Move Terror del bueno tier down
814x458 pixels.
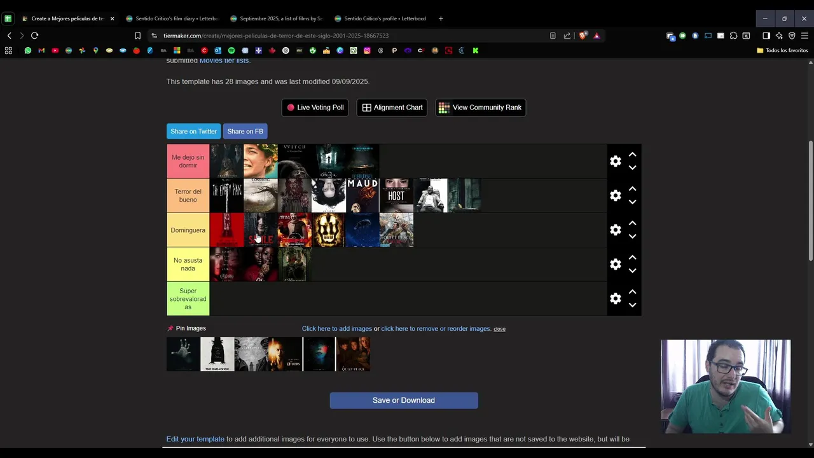coord(632,202)
